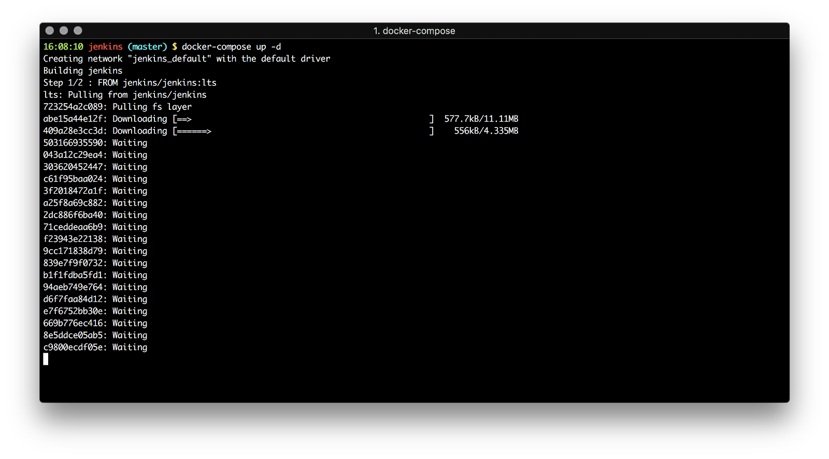Click layer ID 409a28e3cc3d

pyautogui.click(x=73, y=131)
